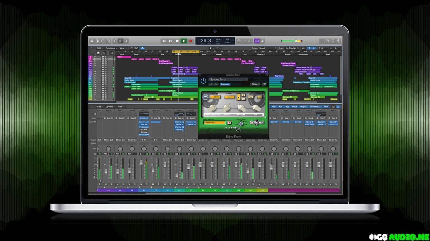Click the yellow cycle range in ruler
Viewport: 430px width, 241px height.
(186, 51)
